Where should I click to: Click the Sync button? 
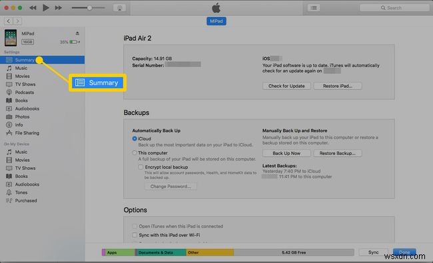pos(373,252)
